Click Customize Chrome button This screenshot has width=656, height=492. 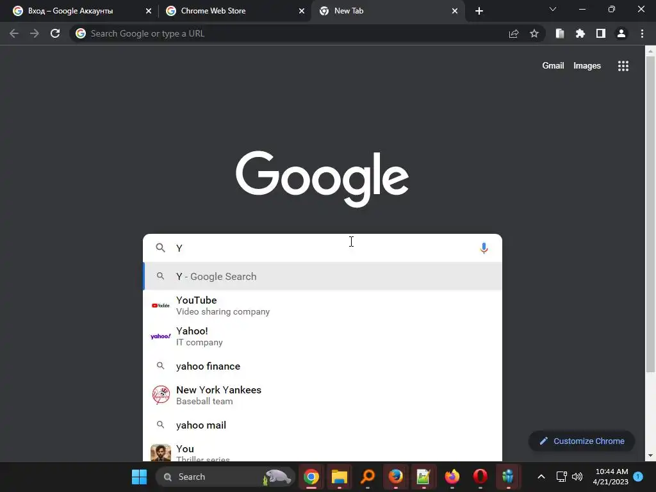click(x=582, y=441)
